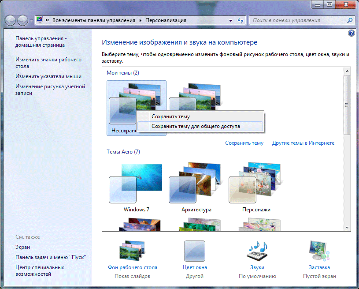Screen dimensions: 359x289
Task: Choose 'Сохранить тему для общего доступа' menu item
Action: (x=200, y=126)
